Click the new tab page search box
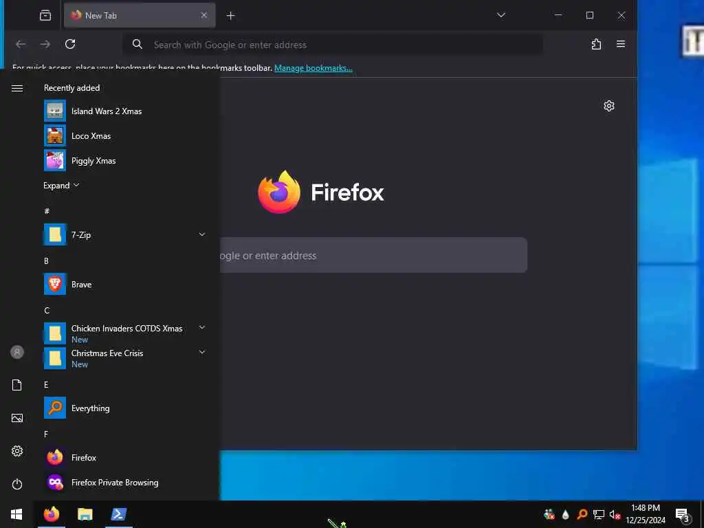Viewport: 704px width, 528px height. 373,255
